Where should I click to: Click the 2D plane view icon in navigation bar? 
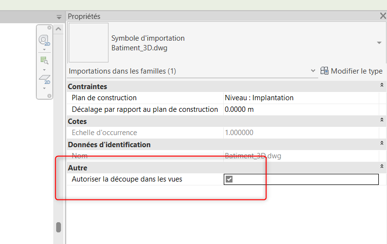[x=45, y=79]
